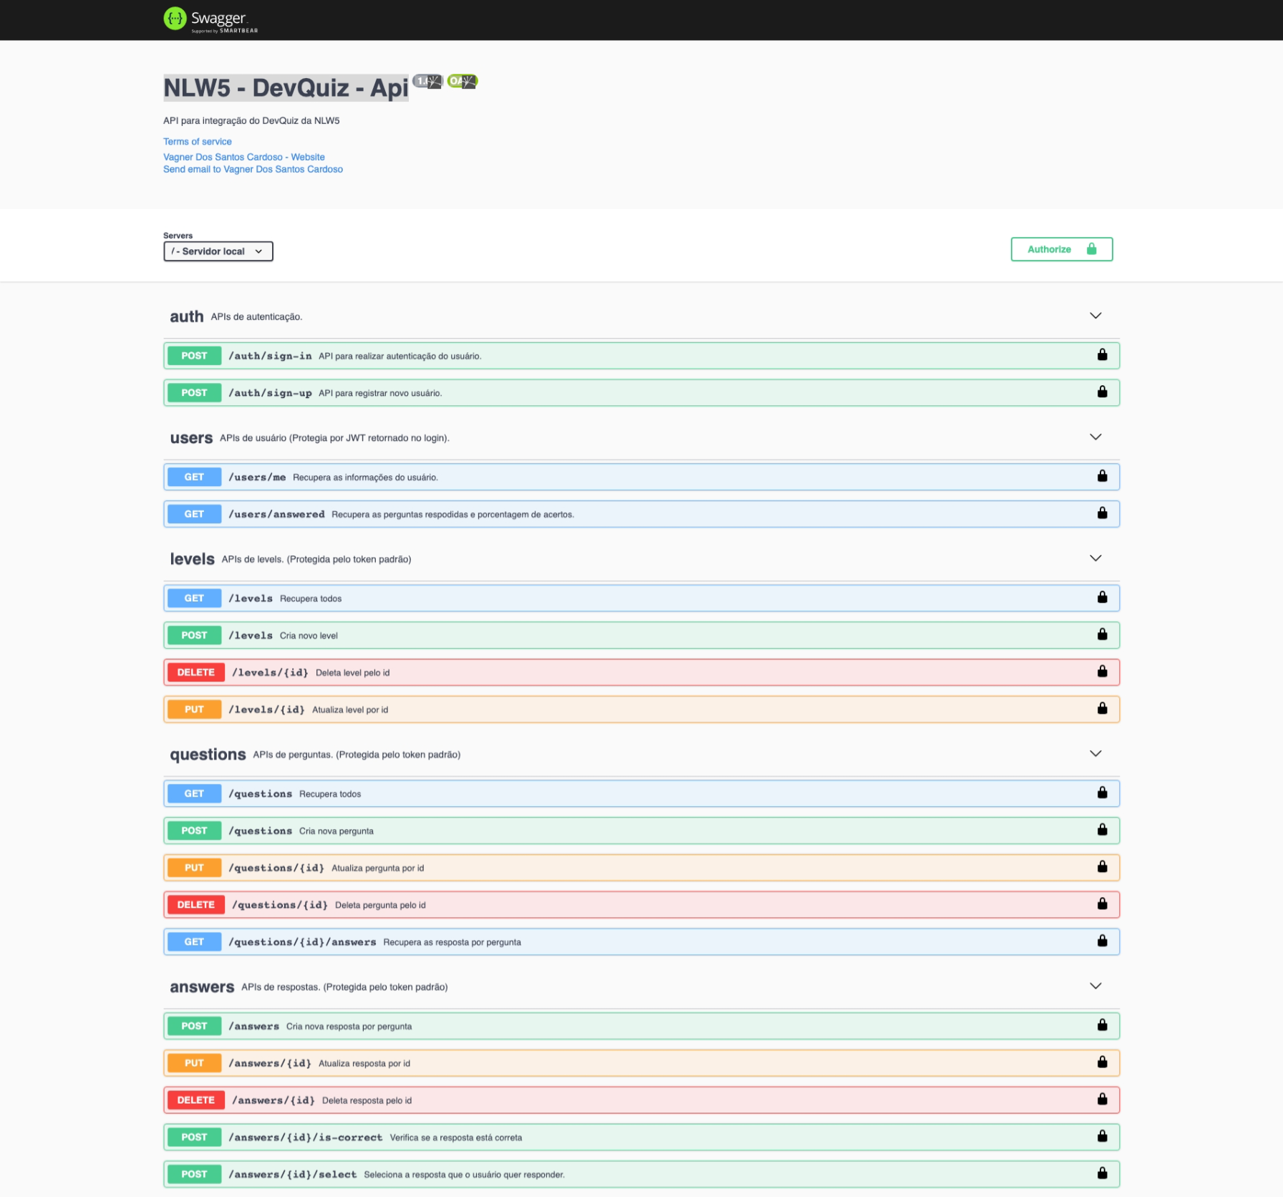Click the users section heading
The width and height of the screenshot is (1283, 1197).
191,437
